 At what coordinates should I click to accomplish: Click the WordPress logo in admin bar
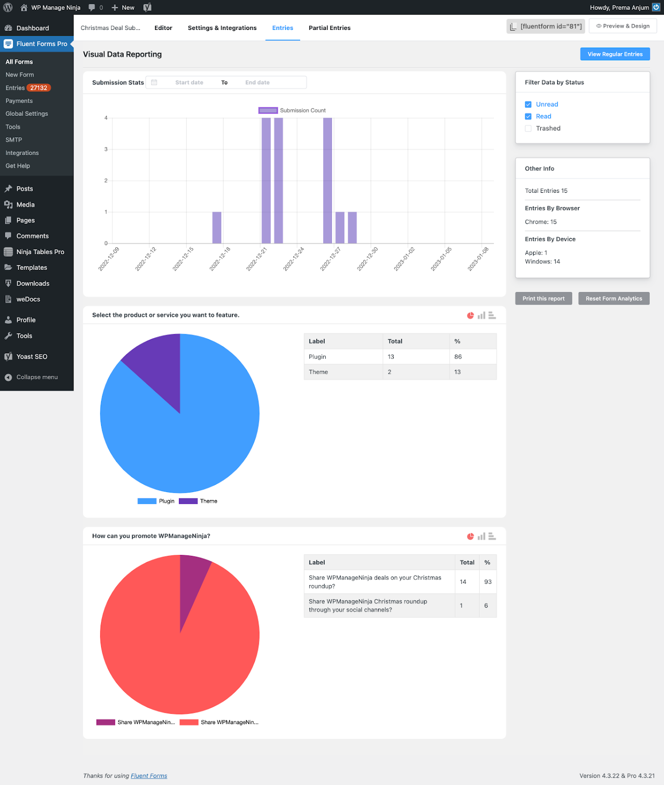[8, 7]
